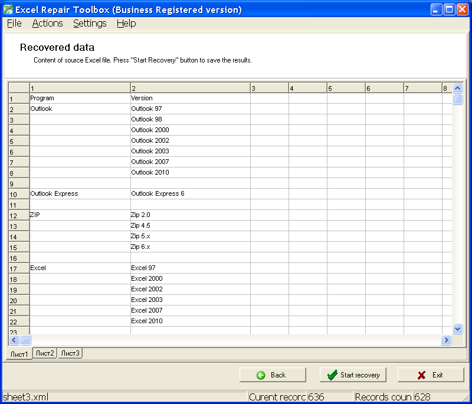The image size is (472, 404).
Task: Open the Settings menu
Action: (x=90, y=24)
